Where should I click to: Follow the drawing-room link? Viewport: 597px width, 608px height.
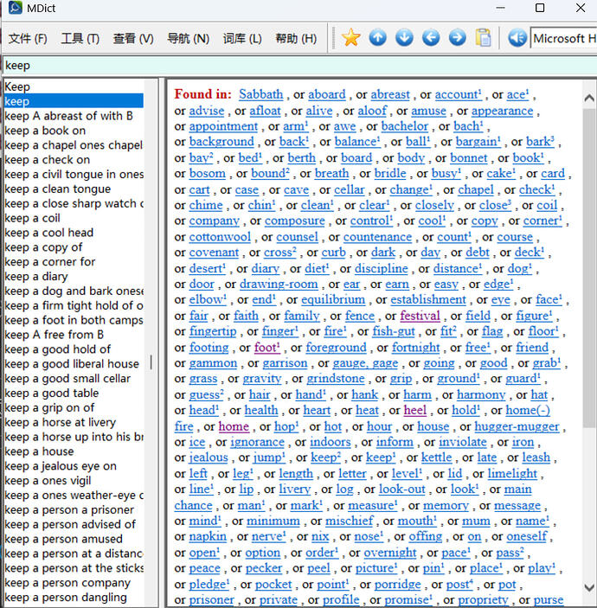(279, 285)
